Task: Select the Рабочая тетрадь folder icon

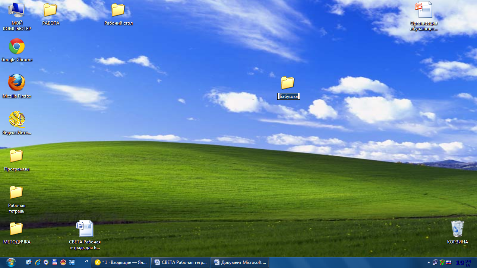Action: tap(17, 199)
